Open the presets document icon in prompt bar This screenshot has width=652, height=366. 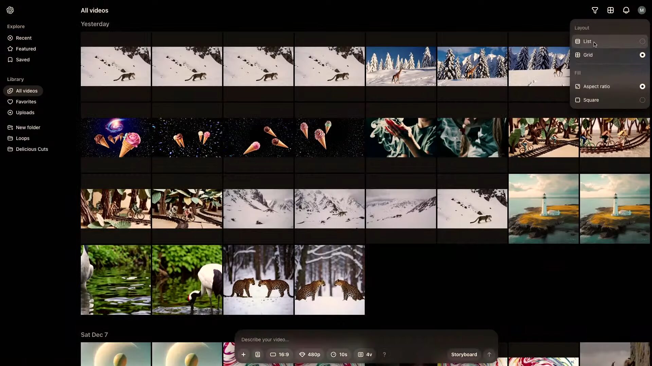point(258,354)
